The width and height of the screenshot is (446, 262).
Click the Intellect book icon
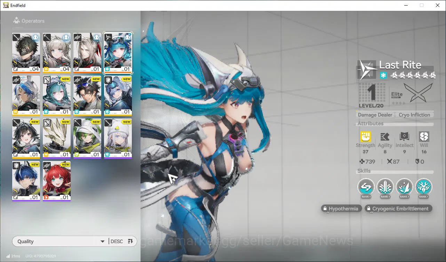click(x=404, y=137)
